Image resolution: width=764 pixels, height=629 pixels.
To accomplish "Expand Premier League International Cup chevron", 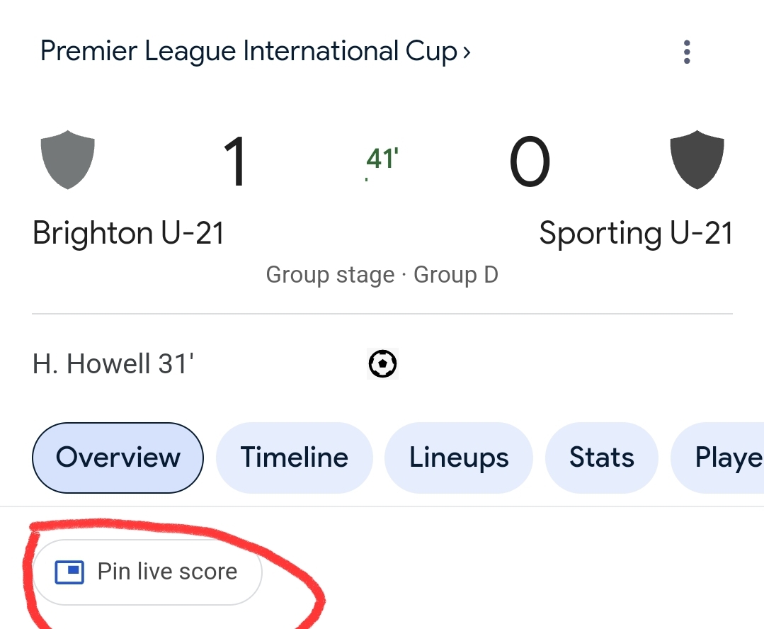I will [467, 52].
